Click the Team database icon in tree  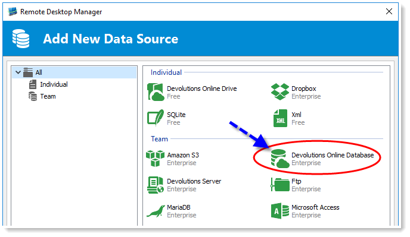point(33,96)
